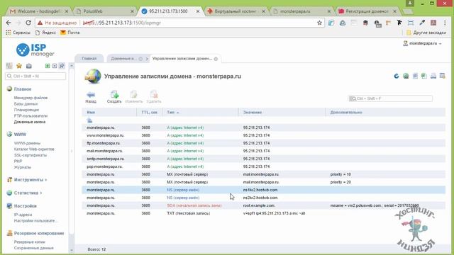
Task: Open the Chrome three-dot menu
Action: (x=445, y=23)
